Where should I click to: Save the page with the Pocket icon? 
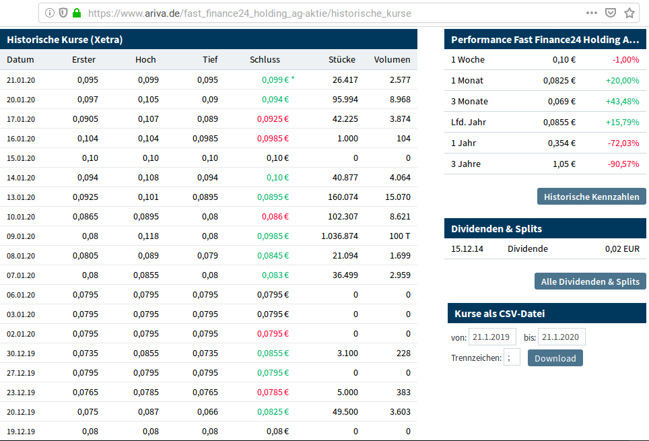tap(611, 13)
